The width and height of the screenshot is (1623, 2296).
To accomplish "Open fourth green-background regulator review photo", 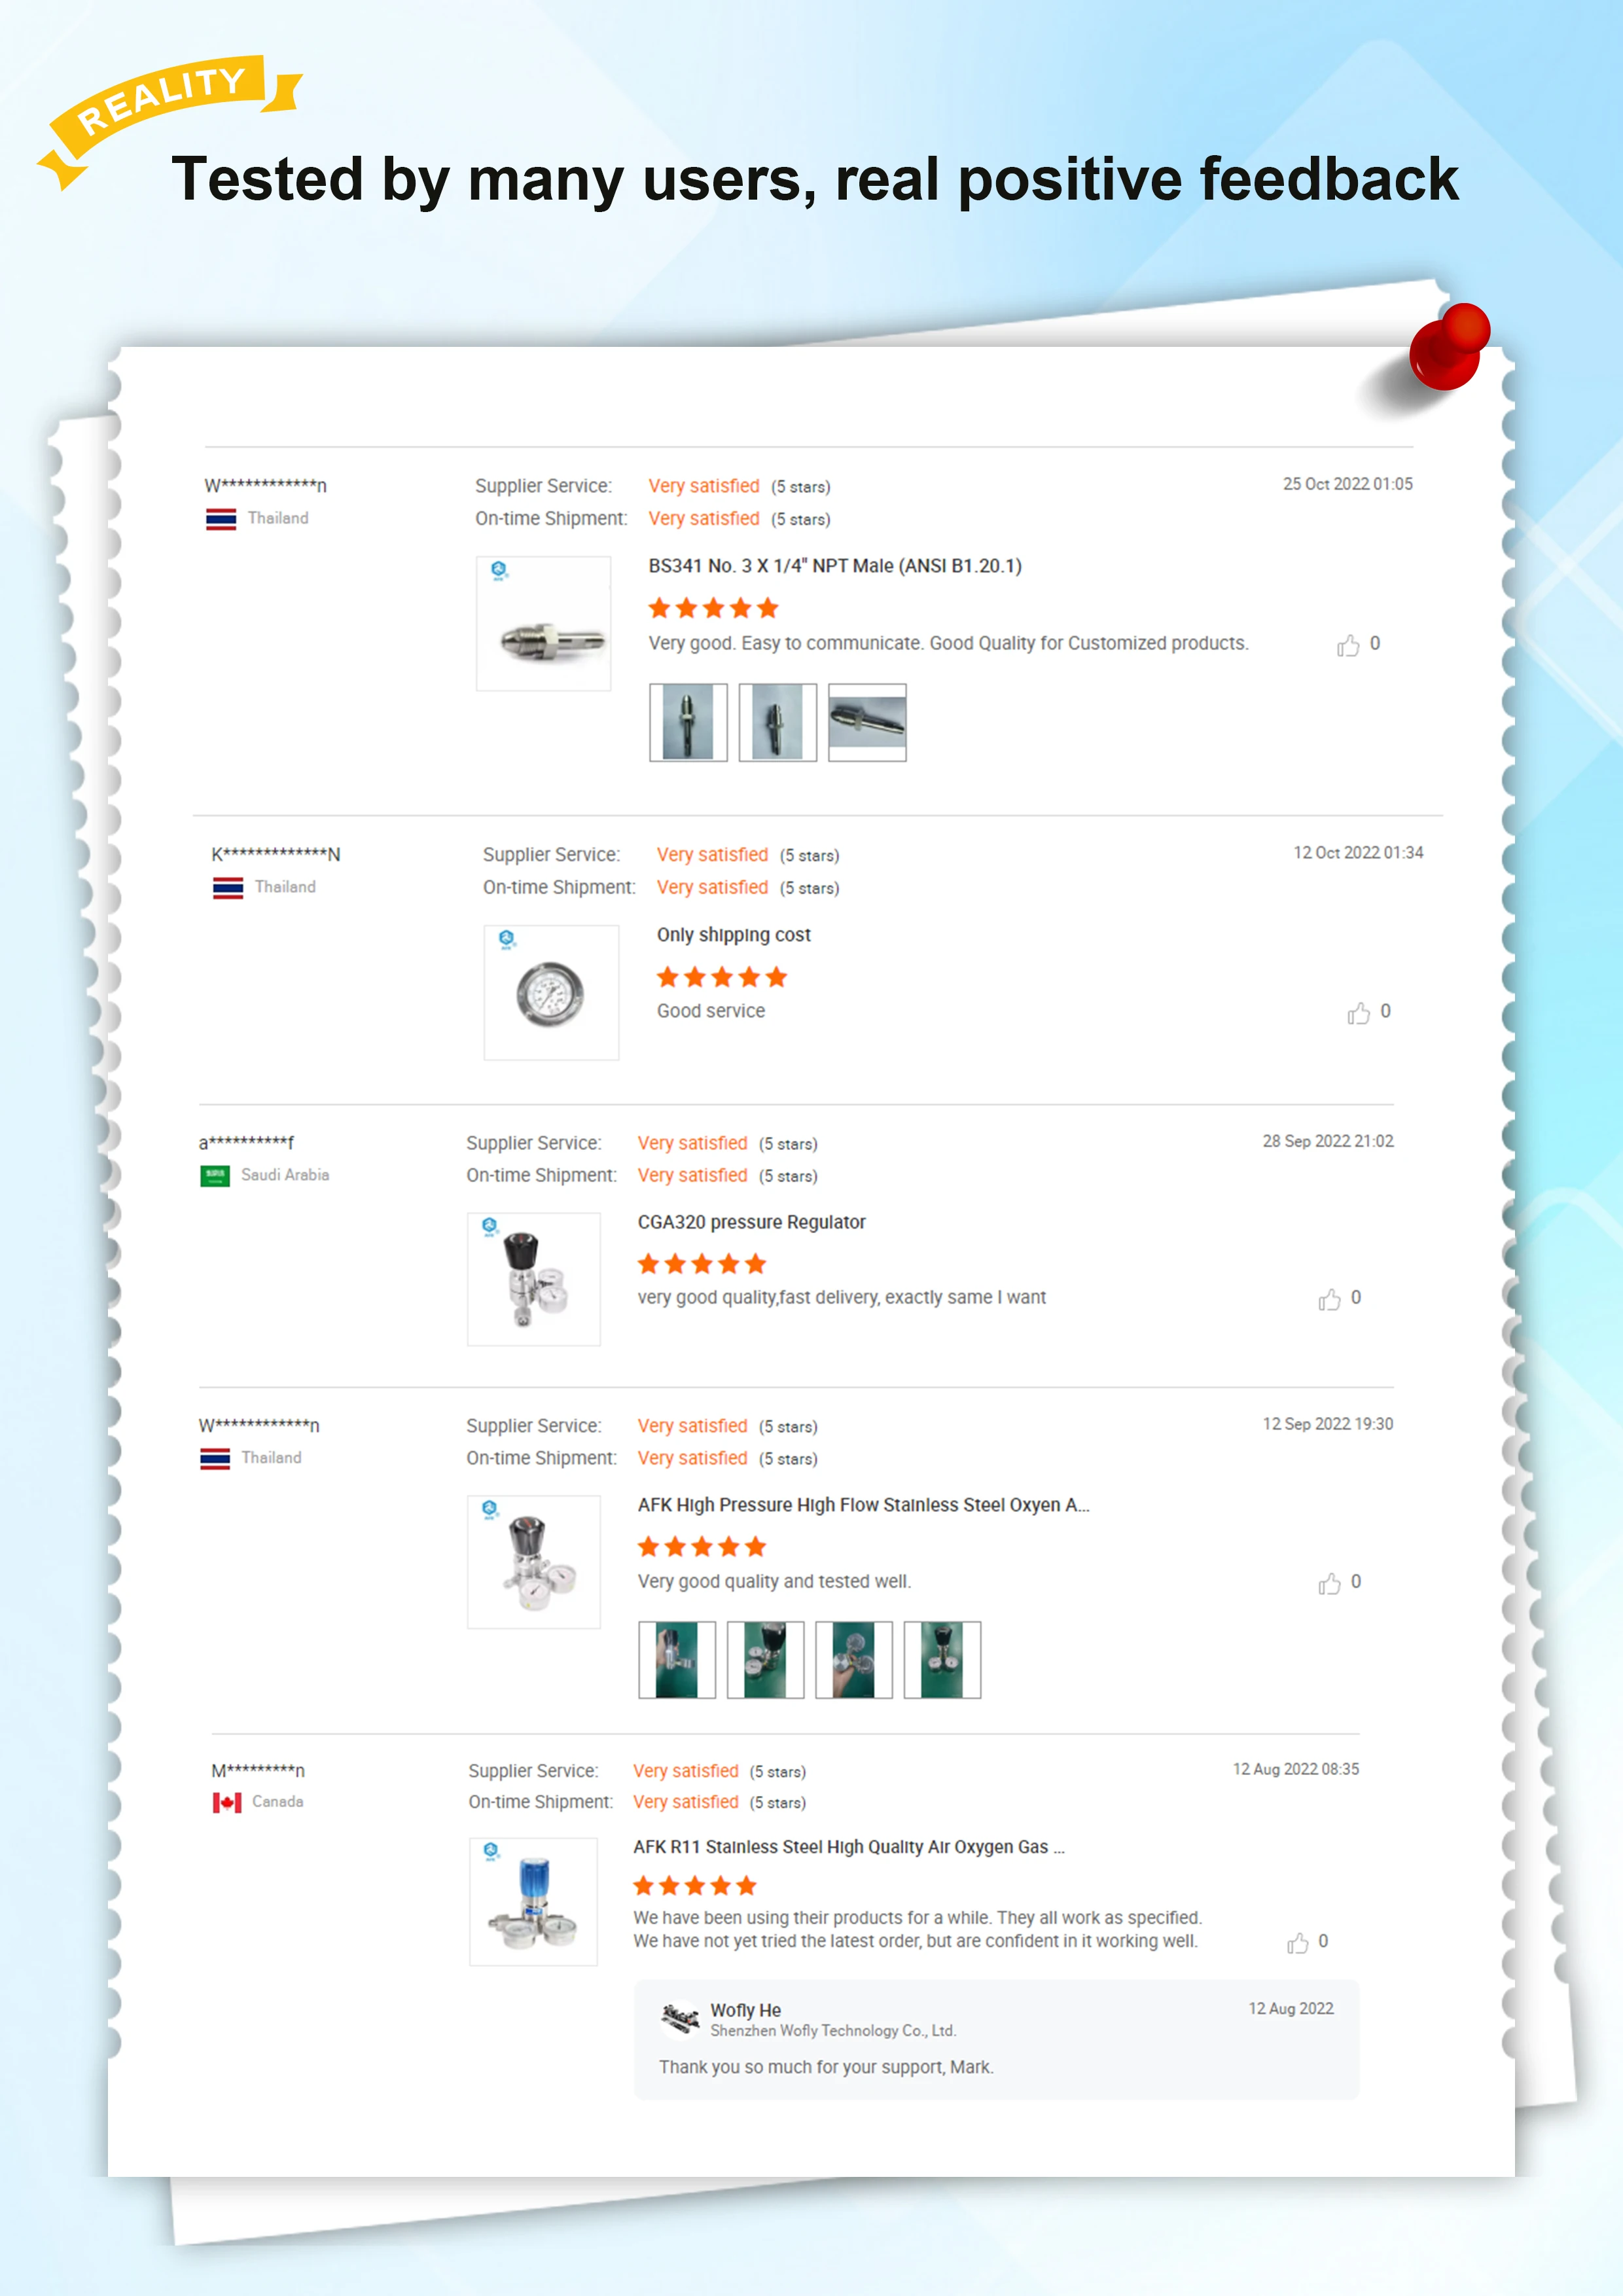I will tap(942, 1660).
